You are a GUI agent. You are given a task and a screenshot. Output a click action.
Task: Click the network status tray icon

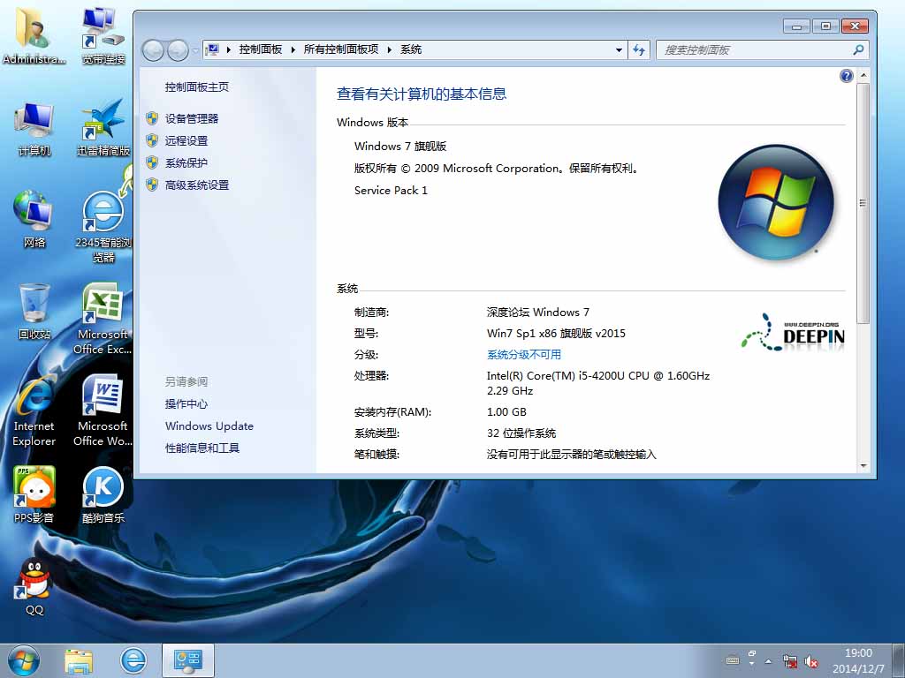[789, 661]
